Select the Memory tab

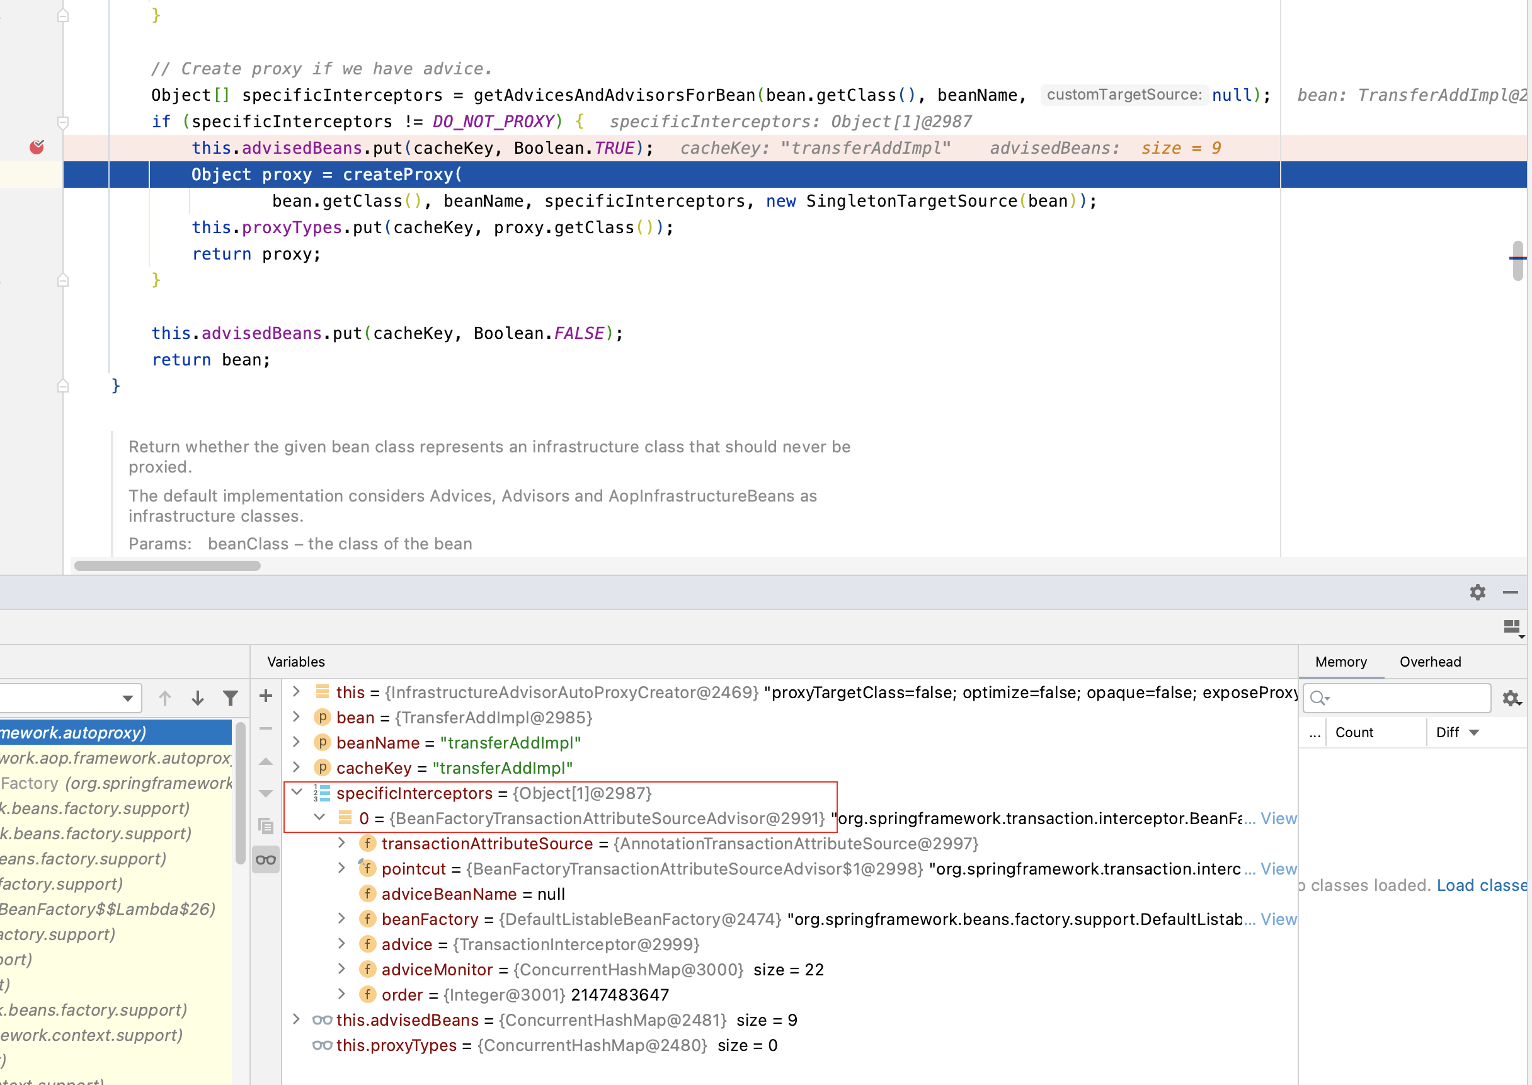tap(1340, 662)
